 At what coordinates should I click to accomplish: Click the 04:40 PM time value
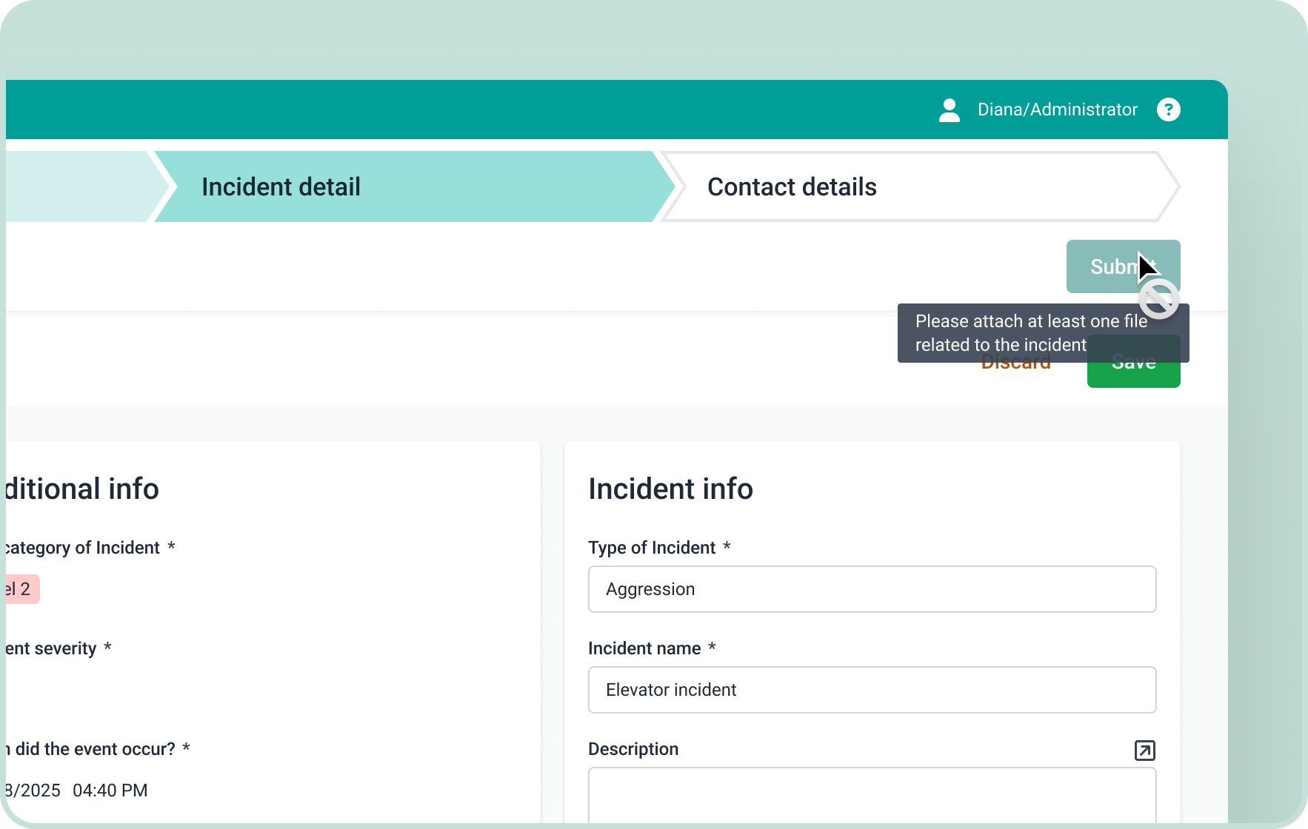click(x=110, y=791)
